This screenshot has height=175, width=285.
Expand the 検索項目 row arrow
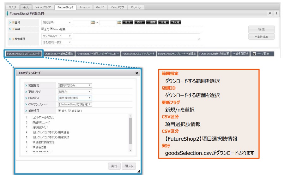[x=10, y=39]
